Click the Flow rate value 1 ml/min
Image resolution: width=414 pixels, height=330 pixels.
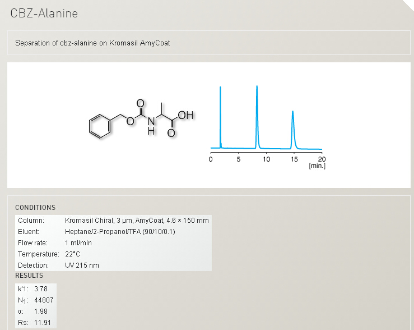click(x=78, y=243)
